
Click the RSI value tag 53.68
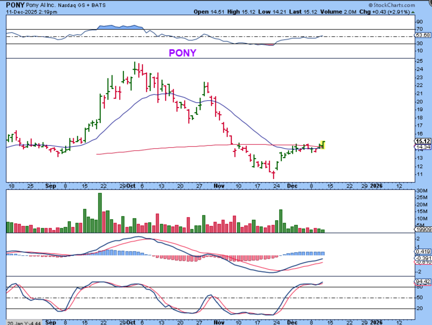(x=423, y=35)
